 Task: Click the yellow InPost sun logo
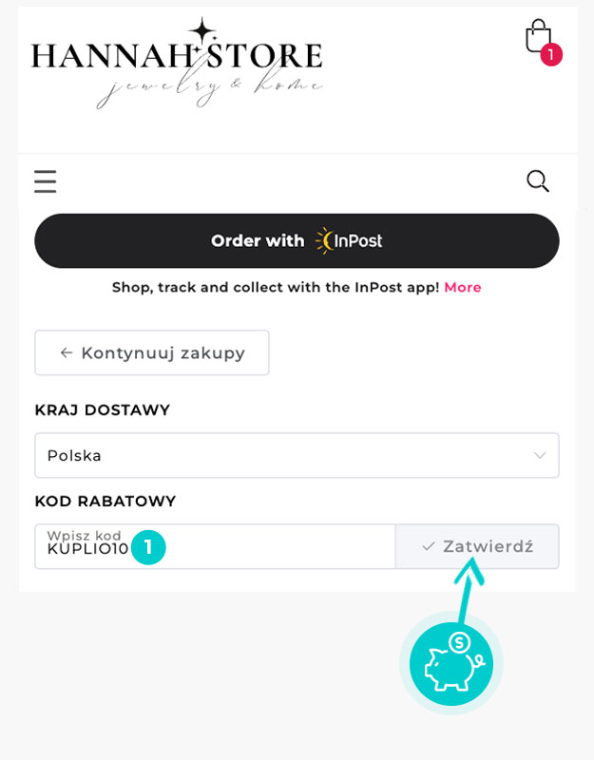tap(325, 240)
